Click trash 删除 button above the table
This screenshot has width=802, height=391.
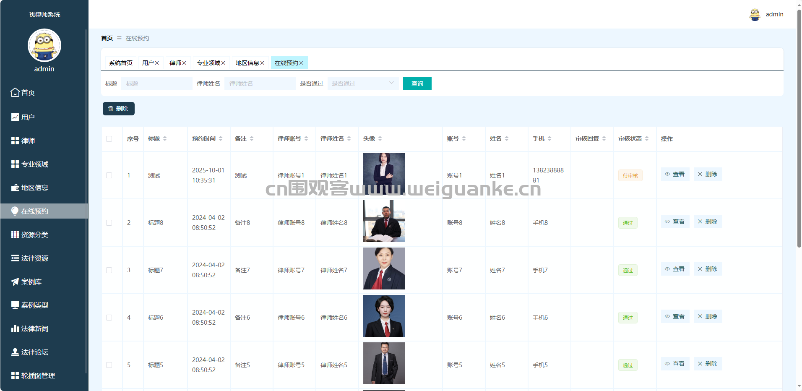(x=118, y=109)
